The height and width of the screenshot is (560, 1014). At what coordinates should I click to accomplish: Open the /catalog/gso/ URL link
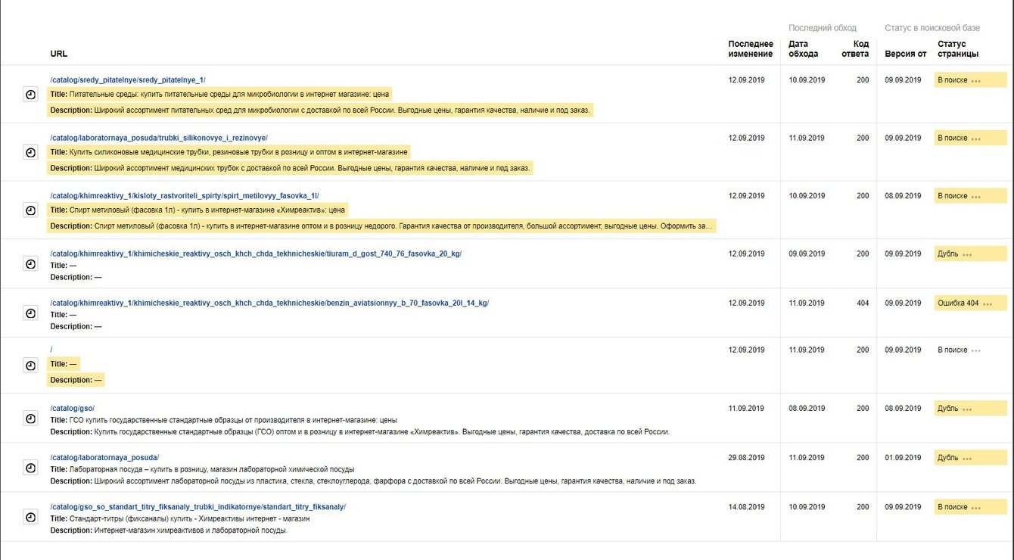click(72, 409)
